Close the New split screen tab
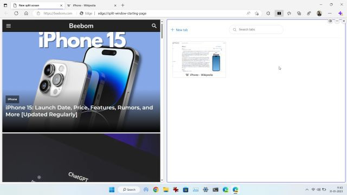Viewport: 347px width, 195px height. pos(61,5)
